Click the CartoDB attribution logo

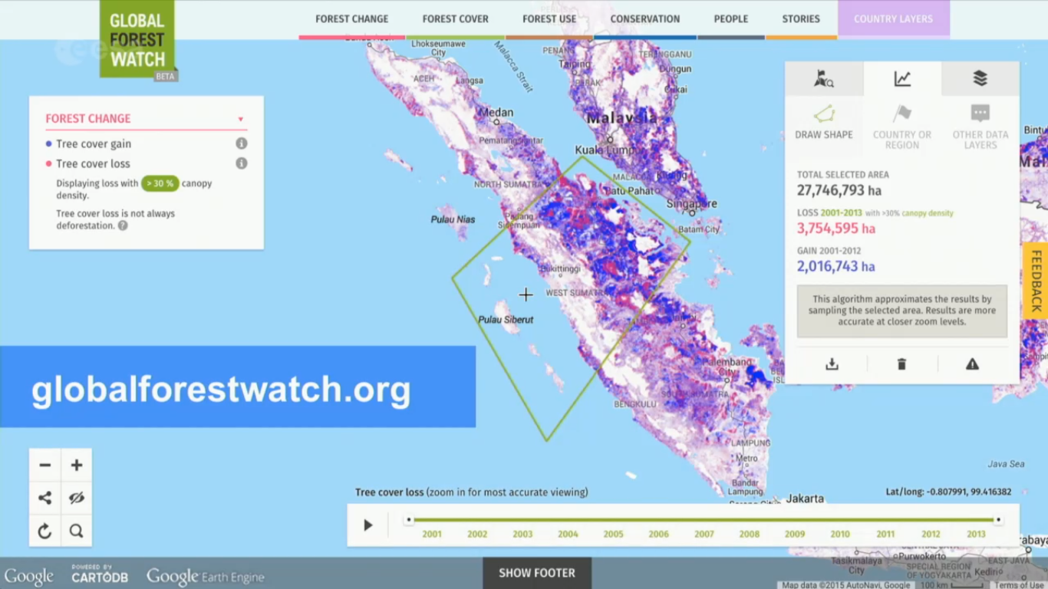(100, 574)
